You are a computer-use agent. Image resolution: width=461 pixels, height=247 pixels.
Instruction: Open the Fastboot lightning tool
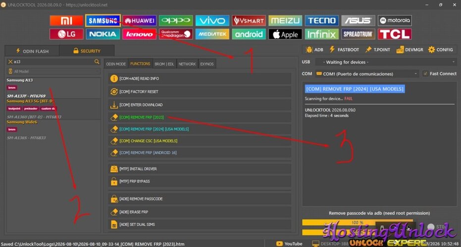[344, 49]
